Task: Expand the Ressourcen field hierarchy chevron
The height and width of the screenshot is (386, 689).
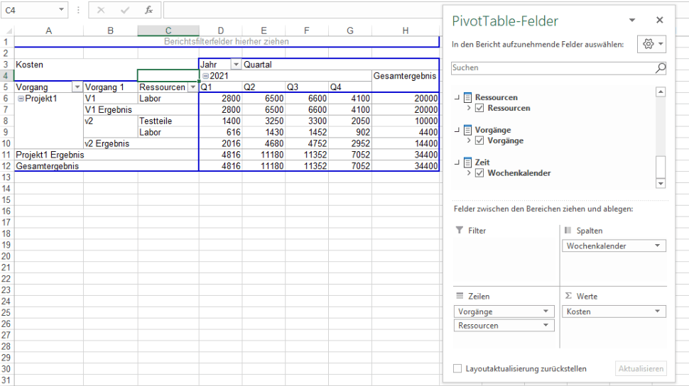Action: pyautogui.click(x=468, y=108)
